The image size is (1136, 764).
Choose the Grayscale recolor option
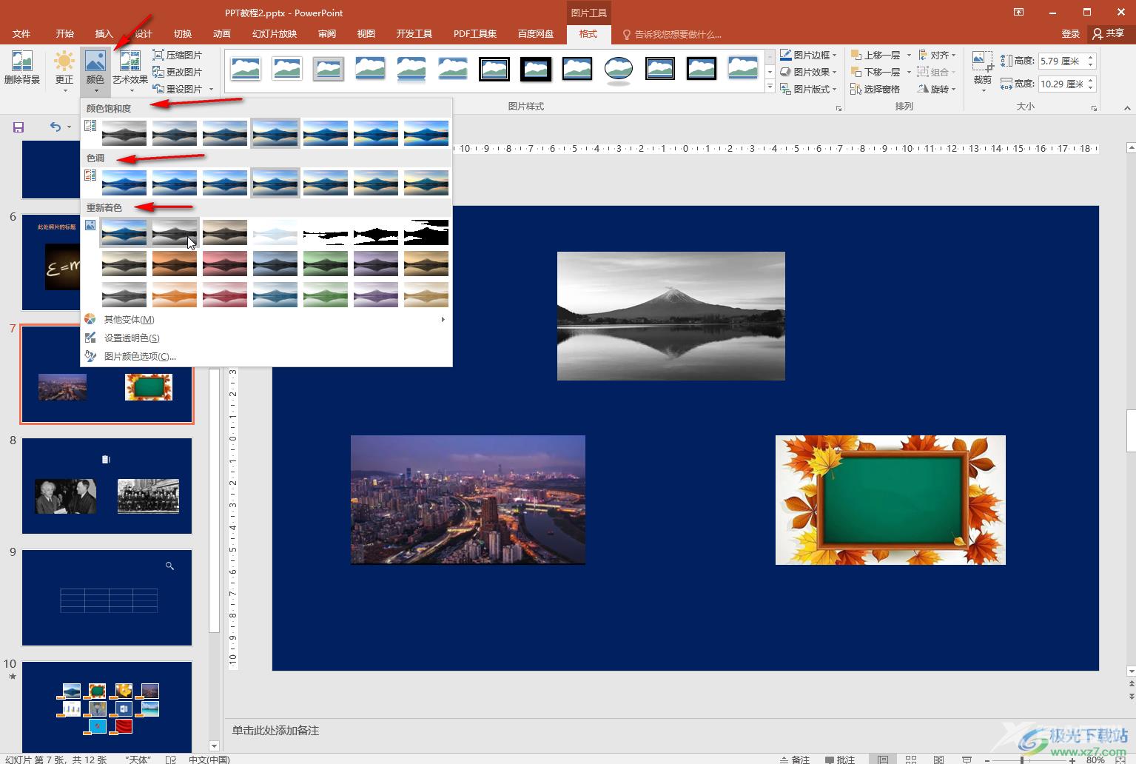[x=175, y=232]
